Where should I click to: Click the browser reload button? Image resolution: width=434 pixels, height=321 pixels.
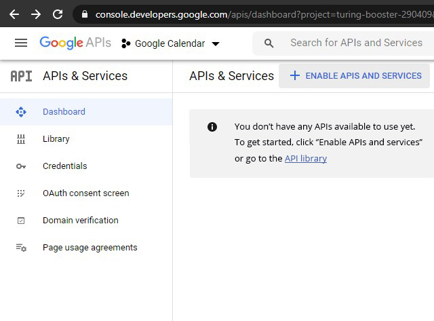pyautogui.click(x=58, y=14)
